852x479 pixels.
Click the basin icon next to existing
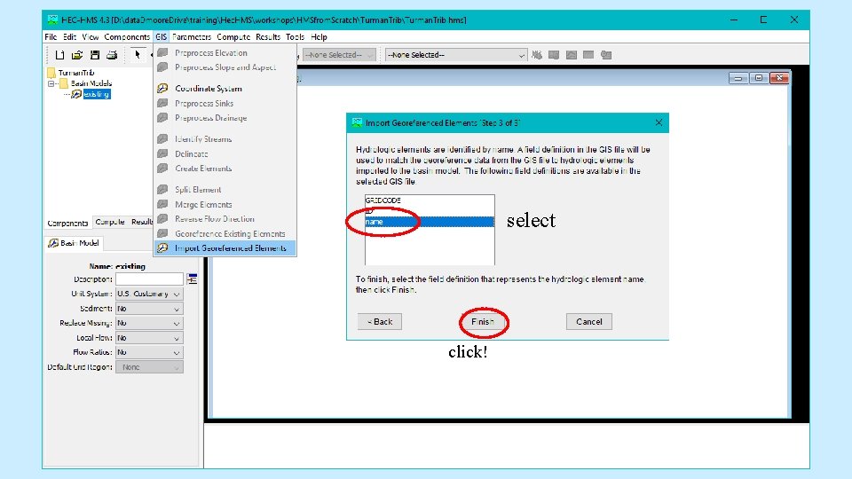pos(76,94)
